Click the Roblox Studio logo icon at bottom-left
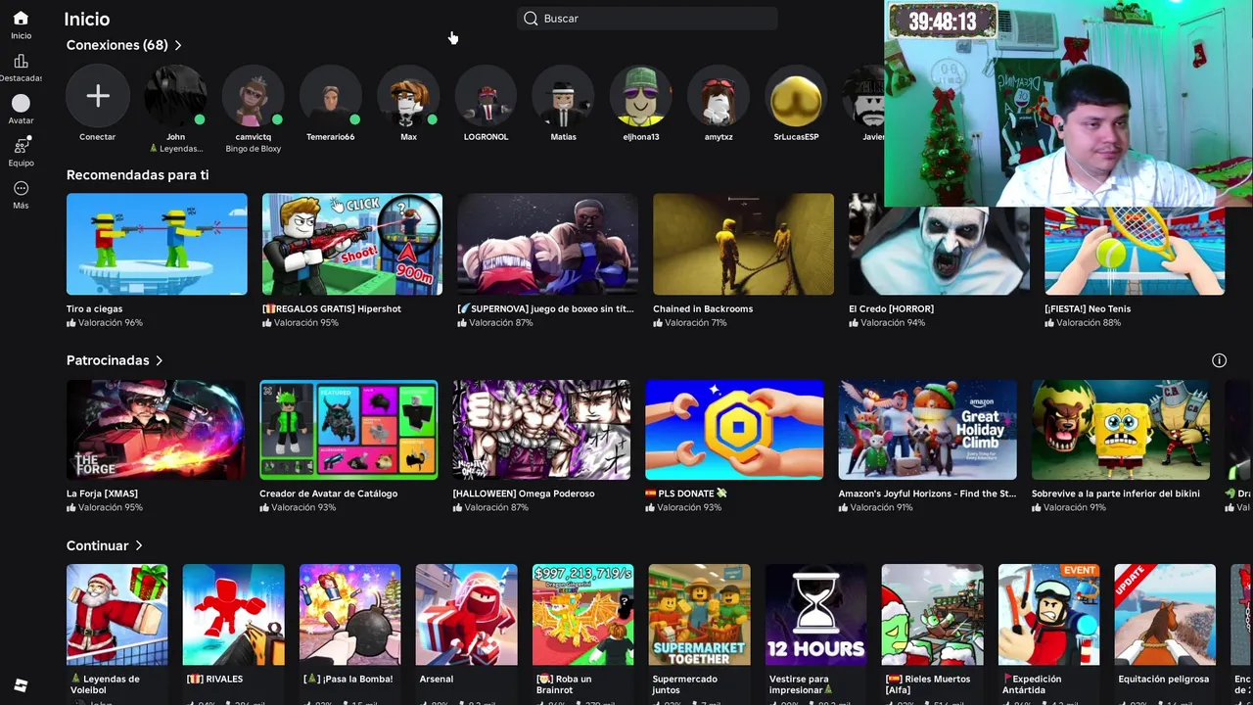This screenshot has height=705, width=1253. point(21,685)
